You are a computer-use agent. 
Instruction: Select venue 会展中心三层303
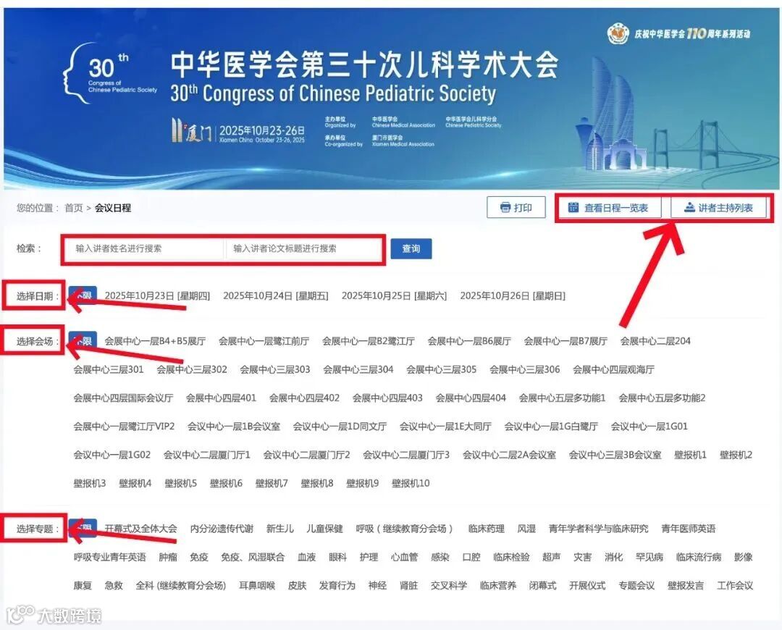coord(275,369)
